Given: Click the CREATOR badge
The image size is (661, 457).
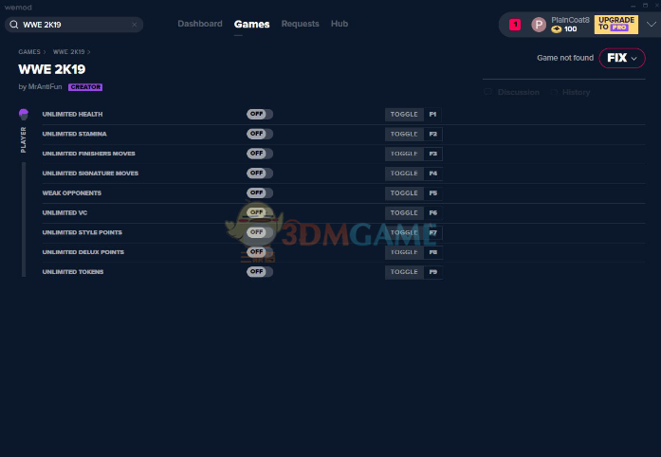Looking at the screenshot, I should (85, 87).
